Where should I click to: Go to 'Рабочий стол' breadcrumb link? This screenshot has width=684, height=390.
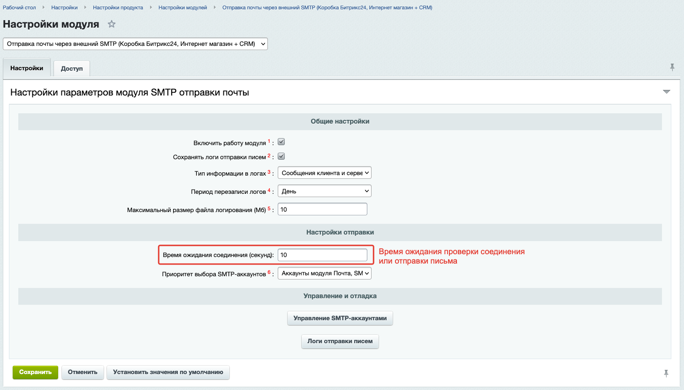click(19, 7)
